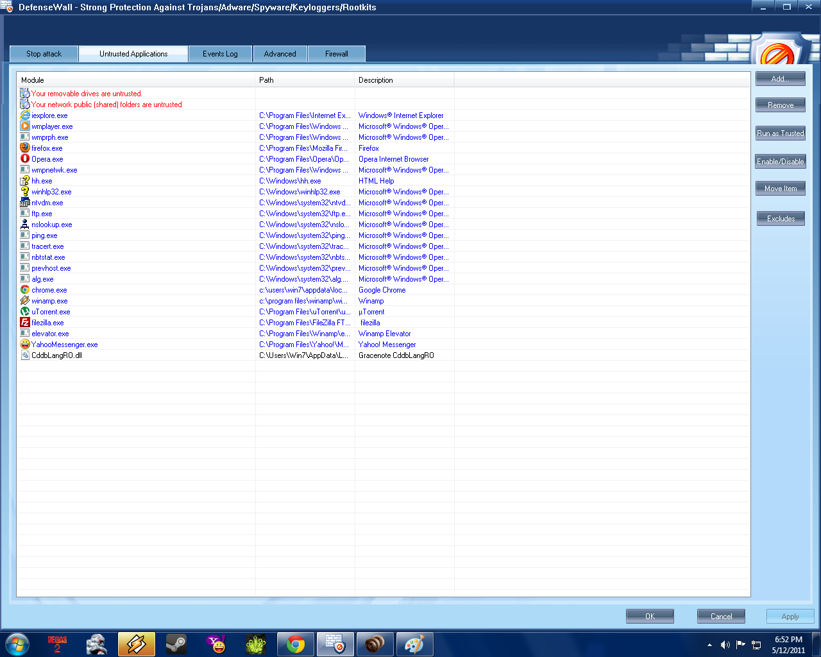This screenshot has width=821, height=657.
Task: Click the Apply button
Action: [790, 616]
